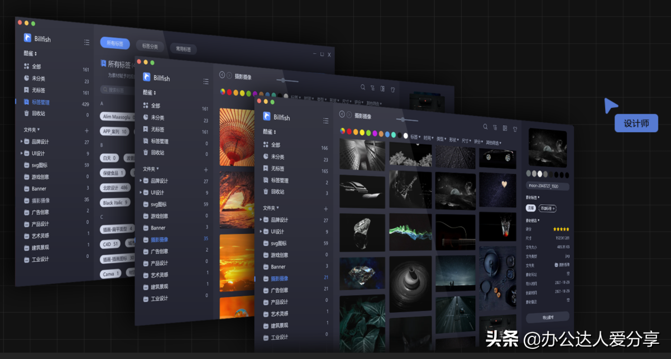Click the sort icon in the middle window toolbar

[372, 88]
